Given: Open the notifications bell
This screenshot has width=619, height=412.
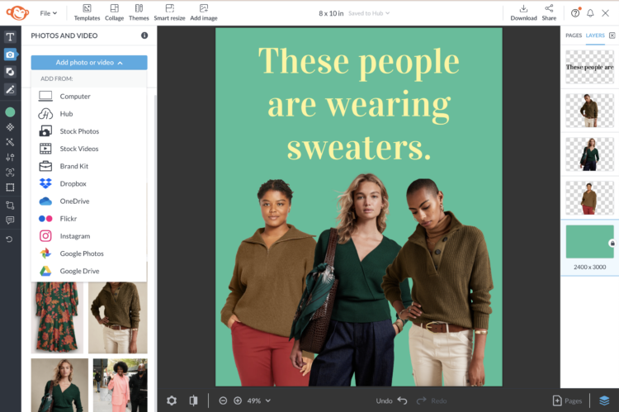Looking at the screenshot, I should pos(590,13).
